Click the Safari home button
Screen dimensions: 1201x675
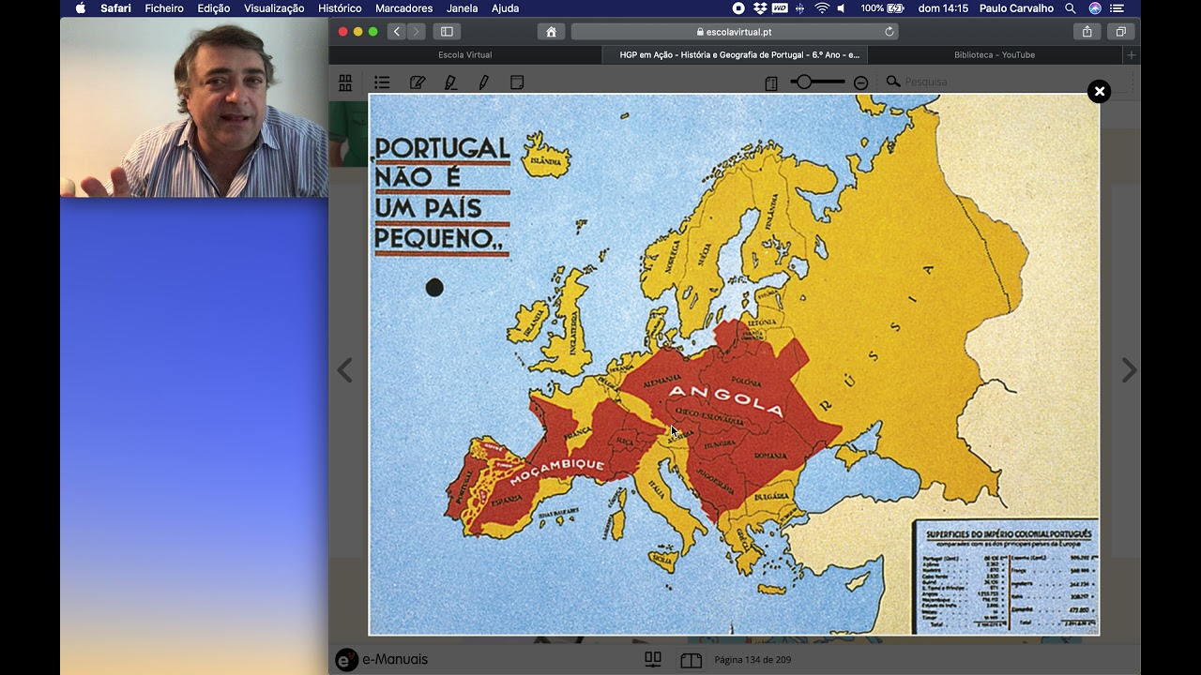click(x=551, y=32)
